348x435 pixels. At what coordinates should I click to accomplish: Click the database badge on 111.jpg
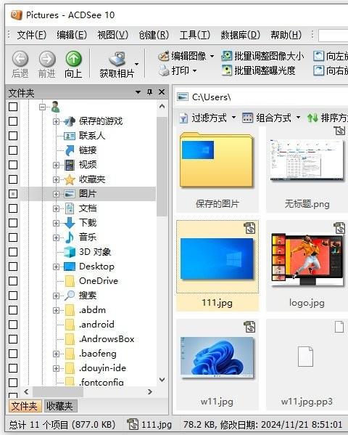(x=249, y=228)
